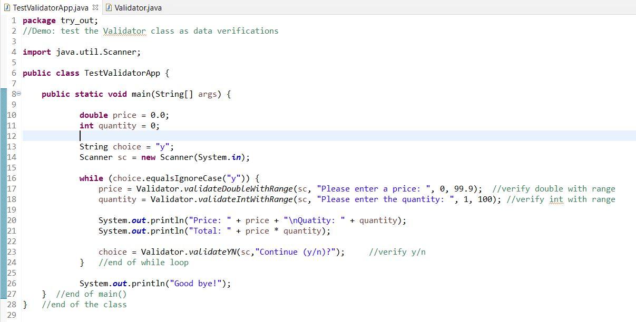Click line number 28 in the ruler

13,304
